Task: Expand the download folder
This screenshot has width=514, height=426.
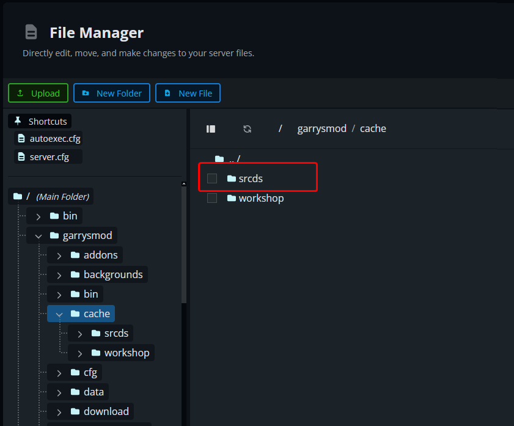Action: point(59,412)
